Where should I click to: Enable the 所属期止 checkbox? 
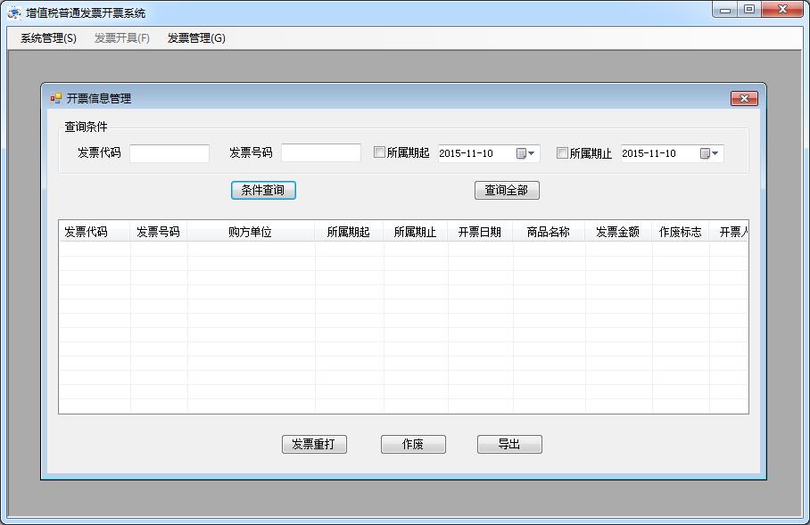tap(562, 152)
